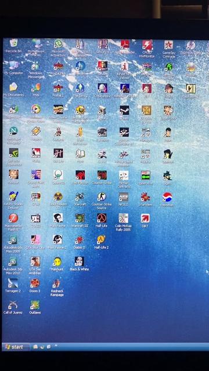Select the Manhunt smiley icon
209x371 pixels.
[57, 261]
